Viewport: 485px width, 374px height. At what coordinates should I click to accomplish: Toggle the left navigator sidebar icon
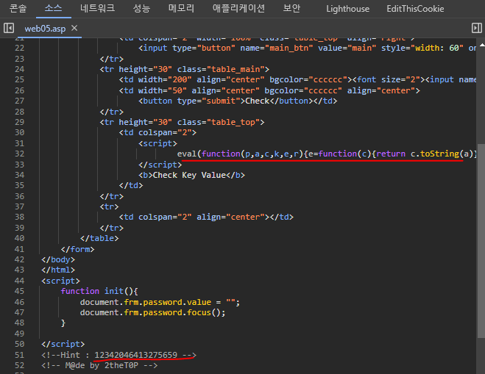(9, 28)
